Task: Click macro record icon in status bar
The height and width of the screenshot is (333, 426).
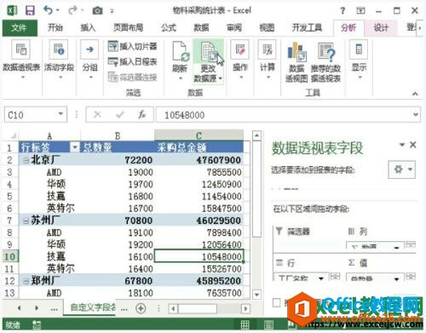Action: click(x=37, y=324)
